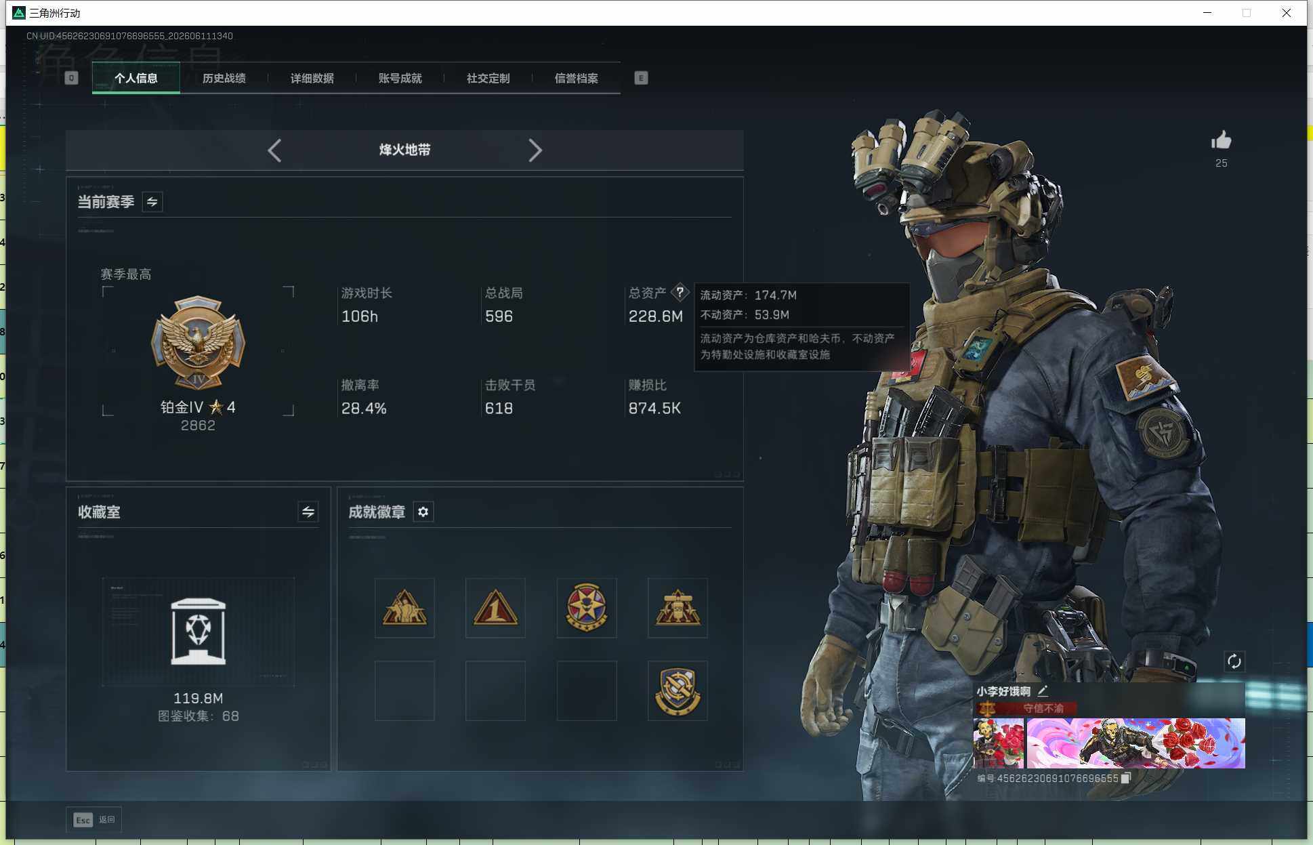Open the 信誉档案 tab
1313x845 pixels.
576,78
